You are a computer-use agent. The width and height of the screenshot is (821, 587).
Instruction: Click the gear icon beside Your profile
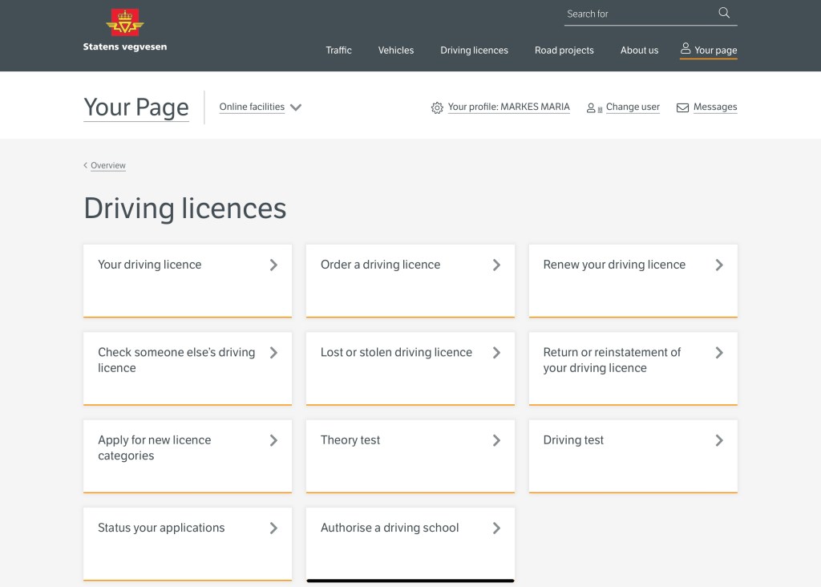437,107
